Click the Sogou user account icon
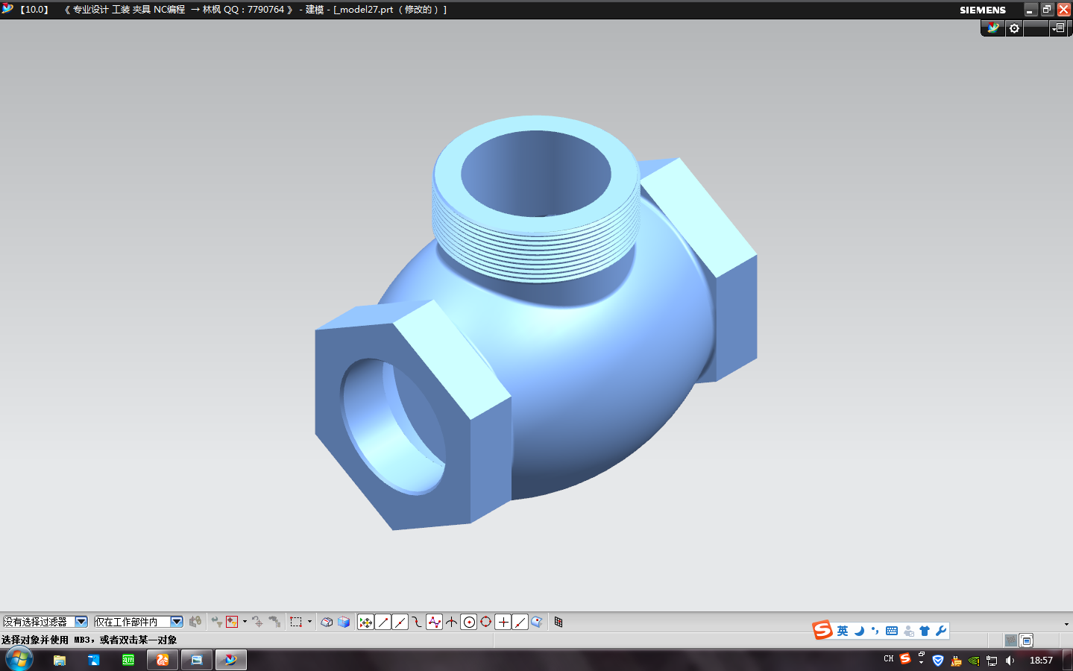Screen dimensions: 1073x671 coord(908,631)
